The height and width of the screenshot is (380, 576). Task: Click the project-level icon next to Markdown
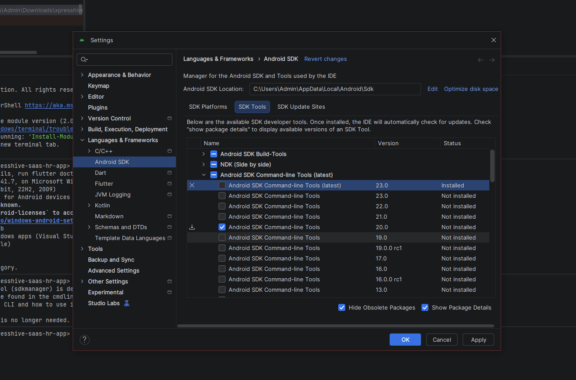pos(169,216)
